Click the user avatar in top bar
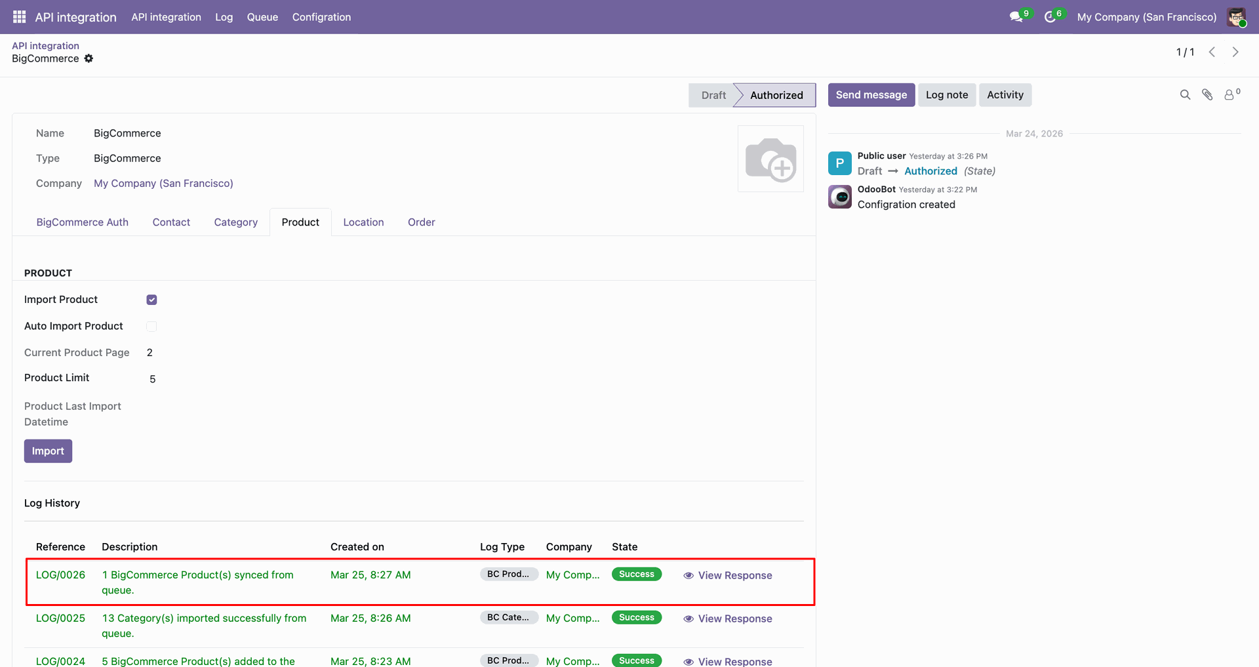1259x667 pixels. click(x=1237, y=17)
